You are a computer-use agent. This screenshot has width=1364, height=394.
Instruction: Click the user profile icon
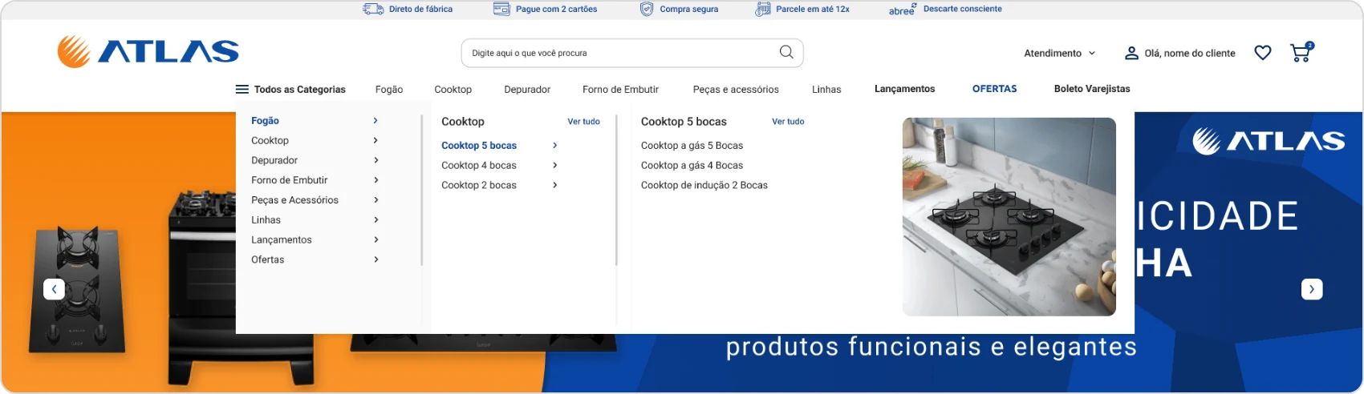1131,53
